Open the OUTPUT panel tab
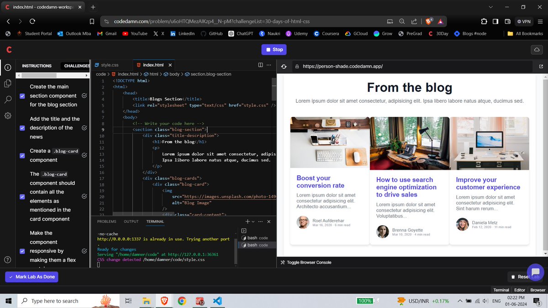 131,222
